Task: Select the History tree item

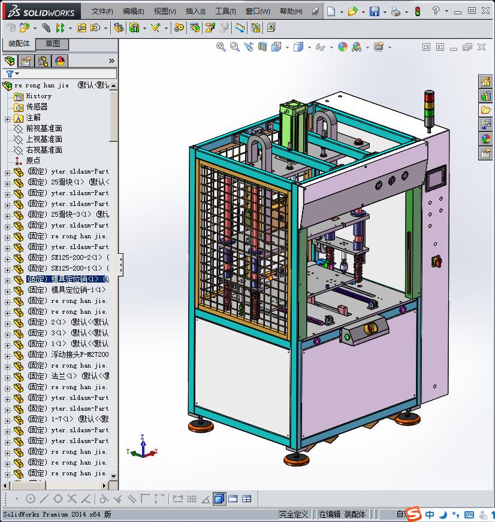Action: pyautogui.click(x=39, y=96)
